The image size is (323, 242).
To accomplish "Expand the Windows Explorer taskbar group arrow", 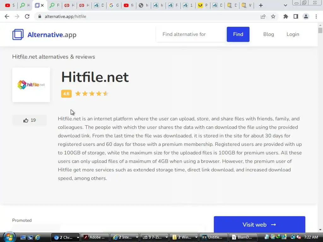I will click(x=196, y=237).
